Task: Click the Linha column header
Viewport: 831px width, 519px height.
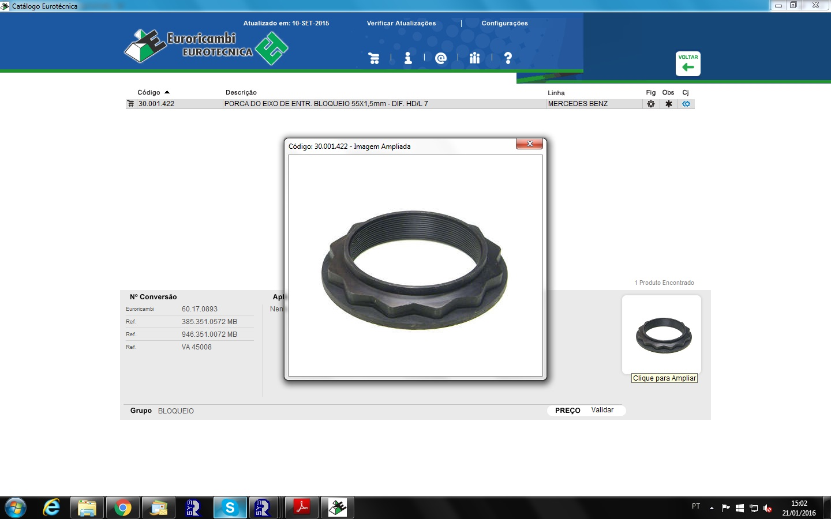Action: (556, 93)
